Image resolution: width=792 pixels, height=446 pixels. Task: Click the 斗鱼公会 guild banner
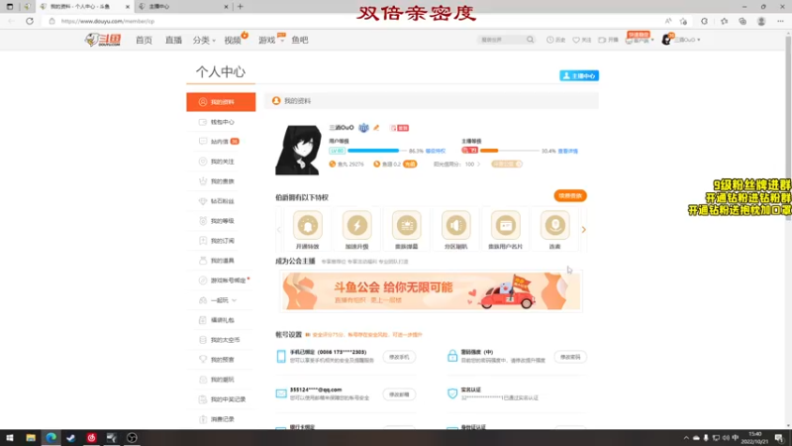point(431,291)
